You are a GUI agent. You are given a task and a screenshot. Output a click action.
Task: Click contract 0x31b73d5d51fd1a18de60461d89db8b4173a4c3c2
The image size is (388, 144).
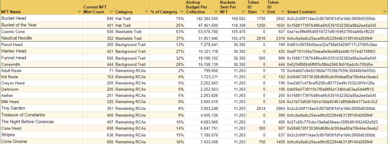pyautogui.click(x=332, y=102)
